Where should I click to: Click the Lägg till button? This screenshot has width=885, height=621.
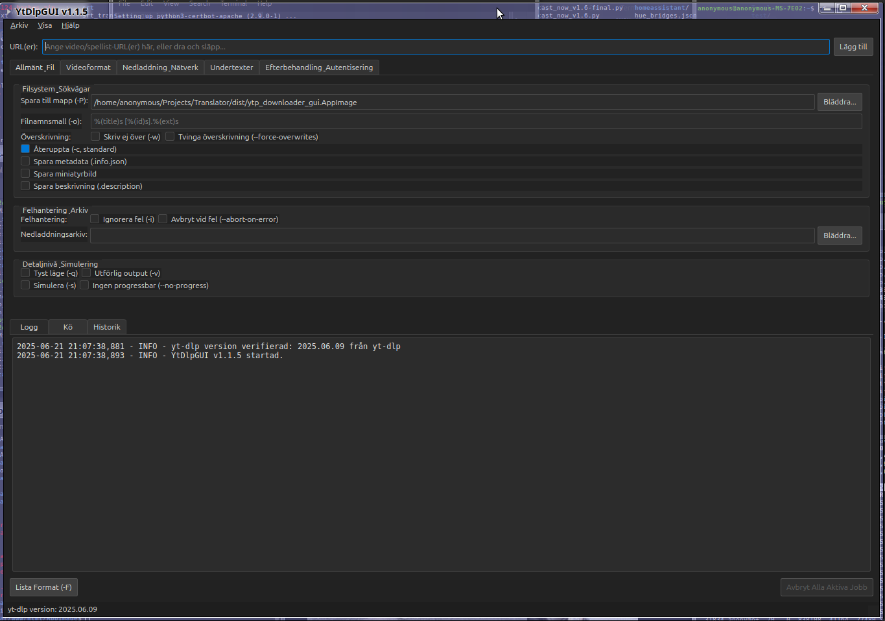click(853, 46)
